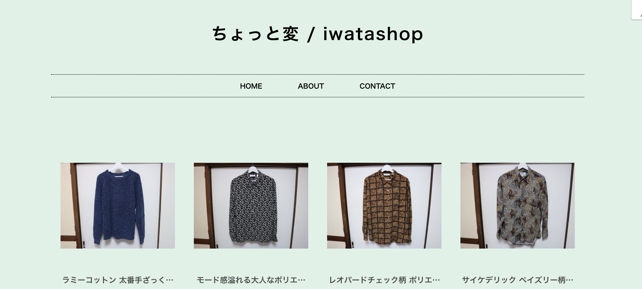
Task: Click the white hanger above the blue sweater
Action: click(x=118, y=167)
